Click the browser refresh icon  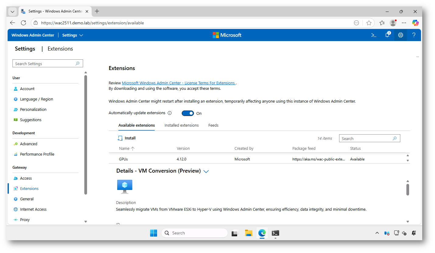[x=23, y=23]
